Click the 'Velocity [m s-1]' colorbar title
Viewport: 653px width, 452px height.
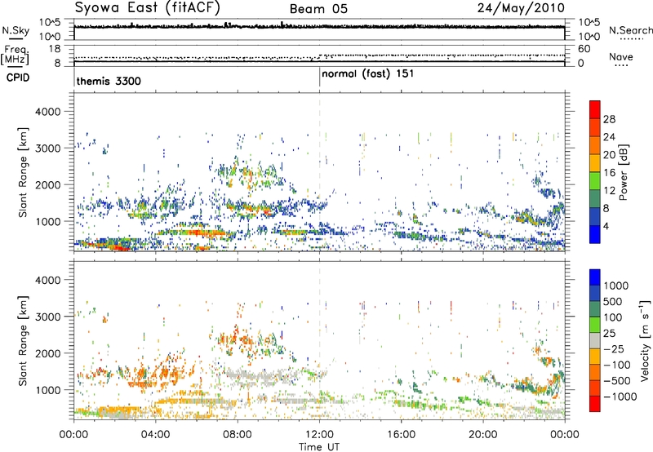646,340
